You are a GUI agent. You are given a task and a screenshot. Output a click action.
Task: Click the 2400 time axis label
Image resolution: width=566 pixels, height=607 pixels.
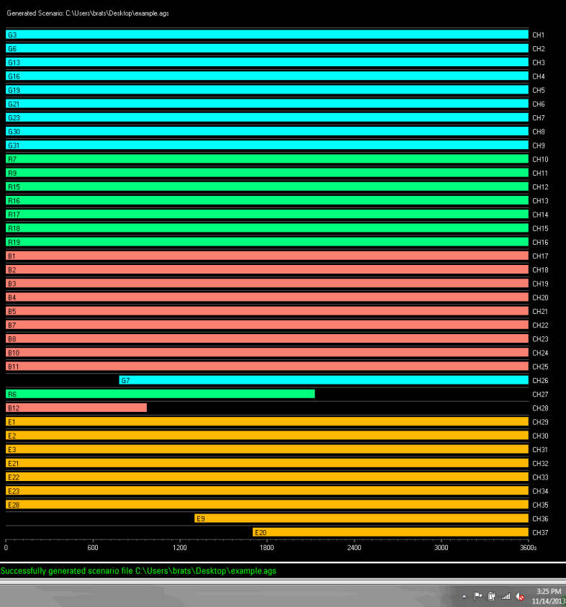coord(354,548)
